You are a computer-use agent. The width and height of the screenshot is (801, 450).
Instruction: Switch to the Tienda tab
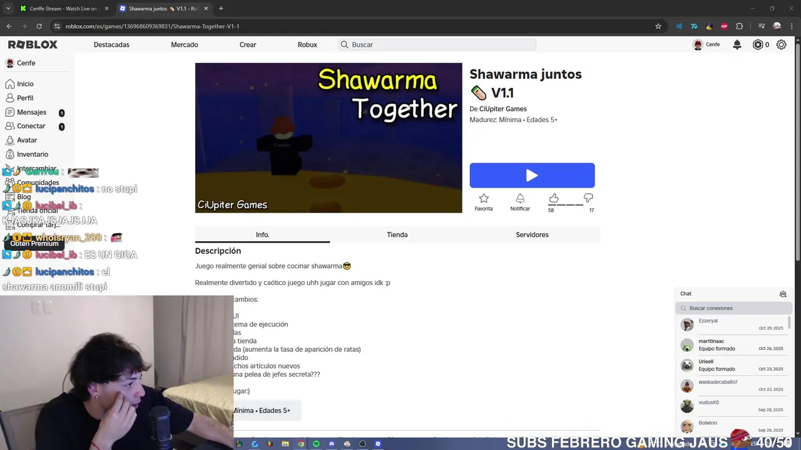[397, 234]
